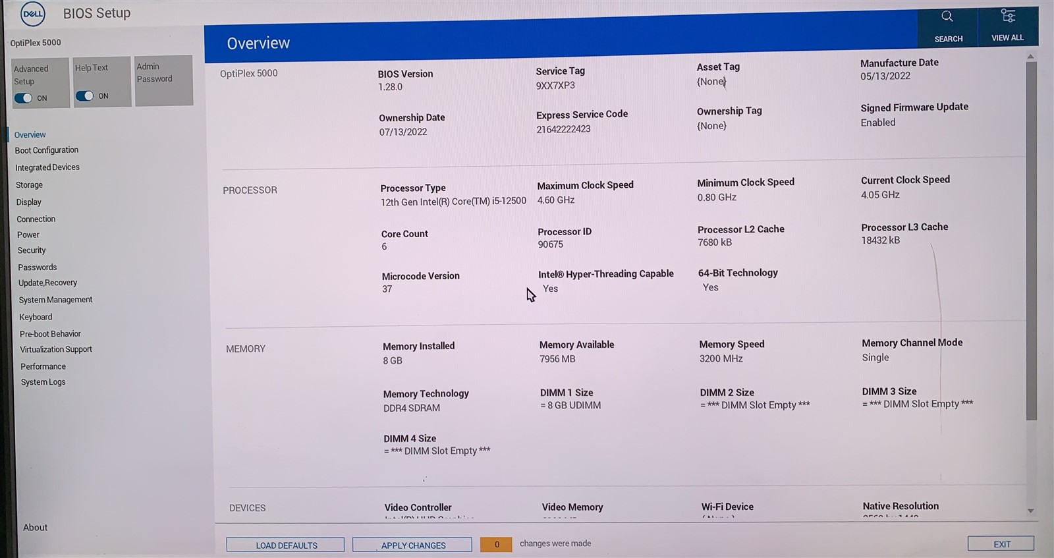Open System Management section
The height and width of the screenshot is (558, 1054).
click(x=56, y=300)
